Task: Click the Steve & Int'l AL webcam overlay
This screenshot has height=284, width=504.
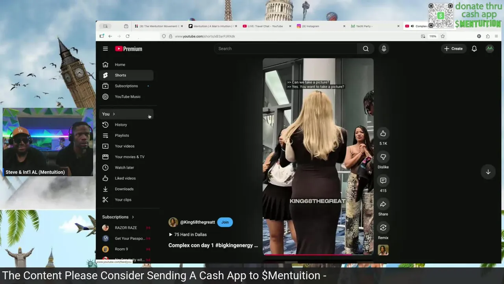Action: click(48, 142)
